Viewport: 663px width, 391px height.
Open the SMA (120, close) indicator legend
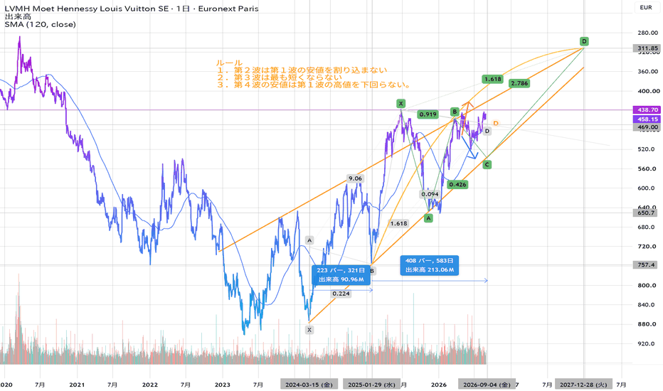click(40, 24)
